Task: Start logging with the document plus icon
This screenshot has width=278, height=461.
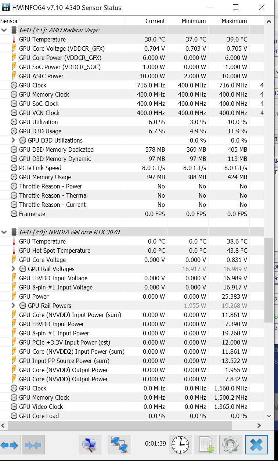Action: [206, 445]
